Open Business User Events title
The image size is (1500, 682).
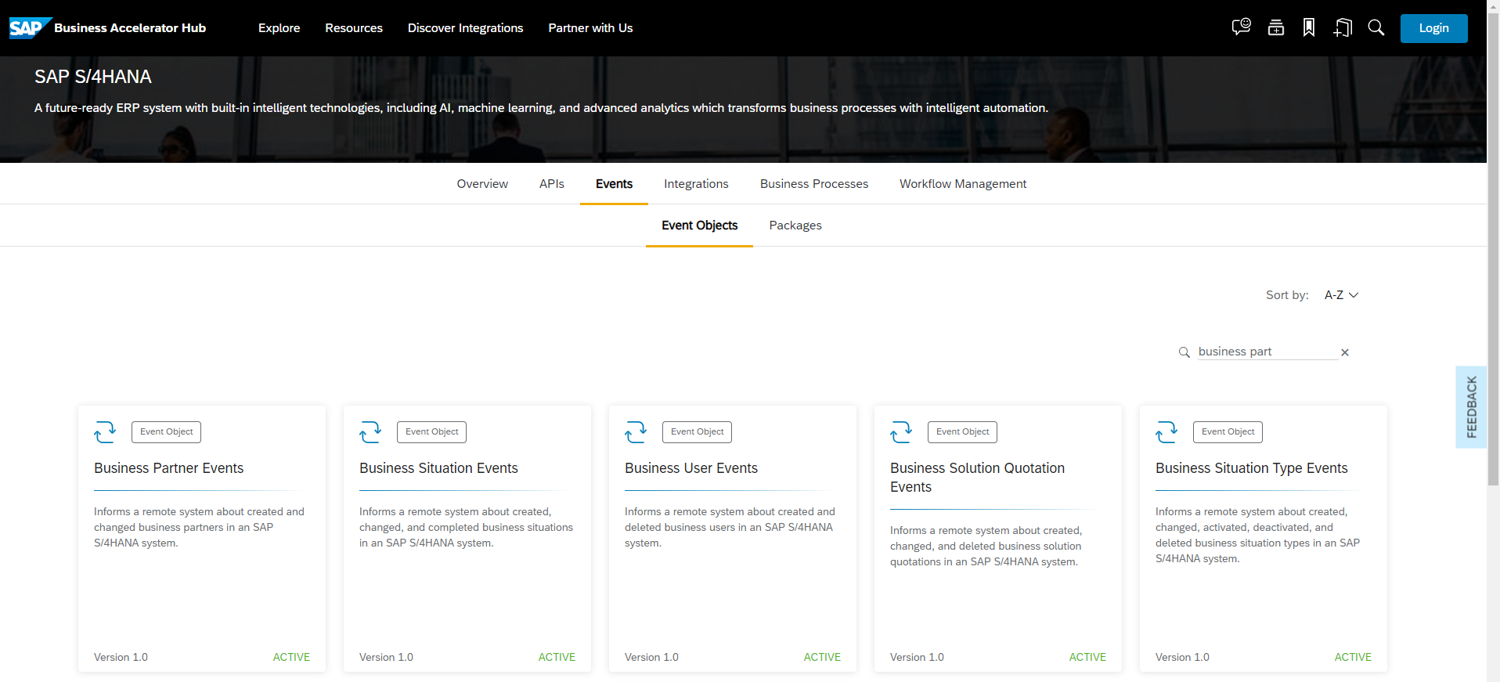click(691, 468)
